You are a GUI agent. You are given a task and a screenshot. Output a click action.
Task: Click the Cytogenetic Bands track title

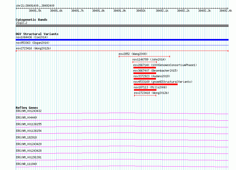[32, 20]
